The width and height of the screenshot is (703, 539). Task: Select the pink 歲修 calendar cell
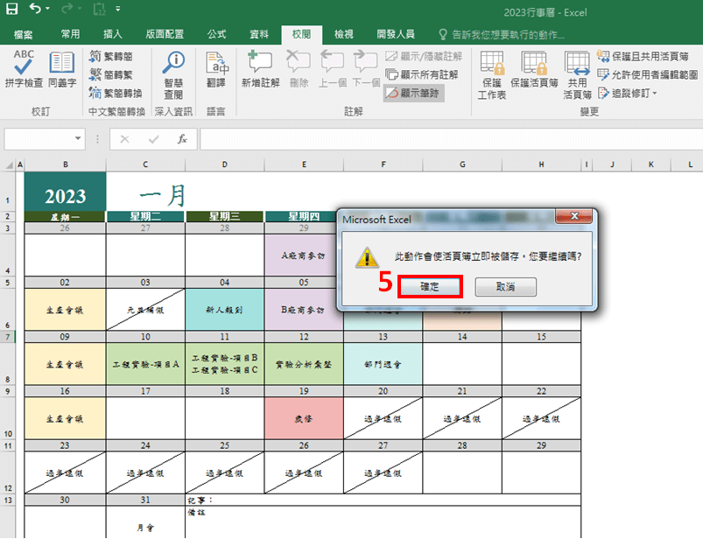pos(304,419)
